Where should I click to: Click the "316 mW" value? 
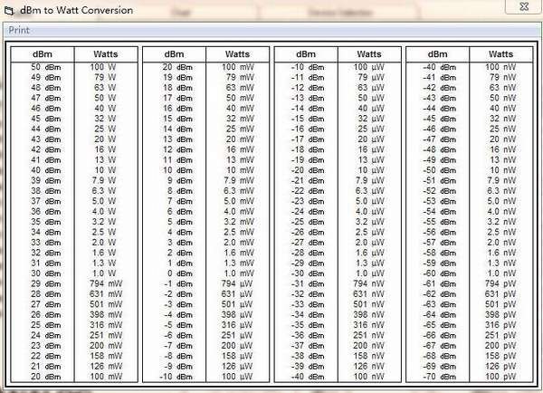point(106,325)
